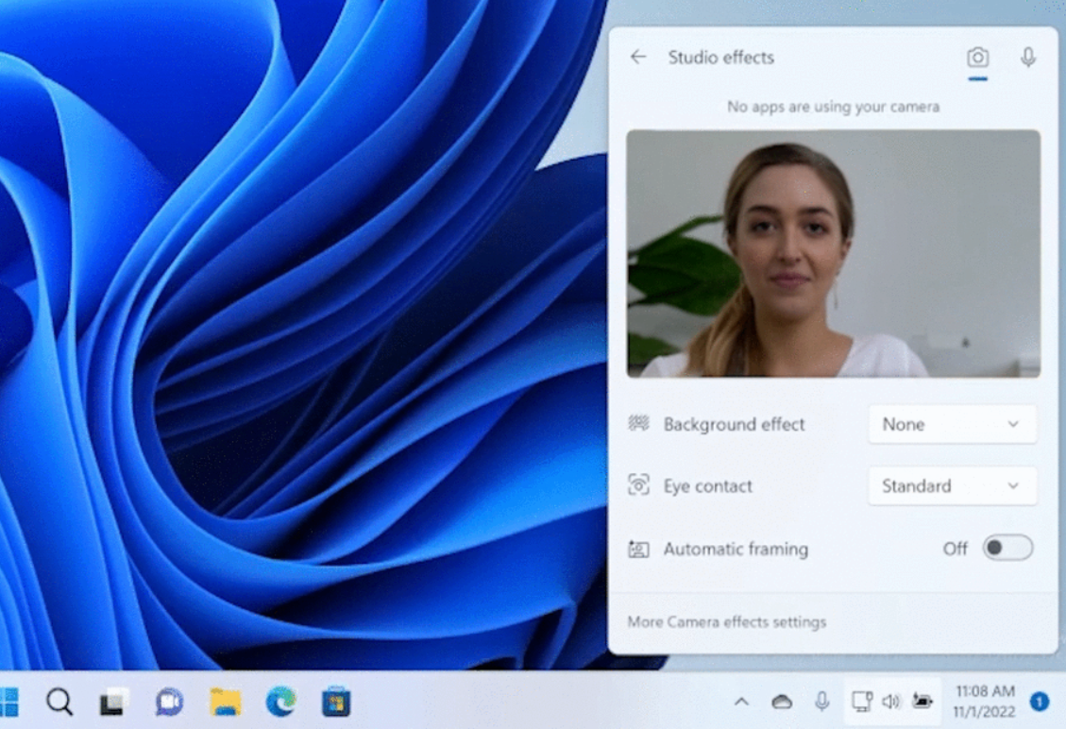Click the OneDrive cloud tray icon

click(x=782, y=702)
